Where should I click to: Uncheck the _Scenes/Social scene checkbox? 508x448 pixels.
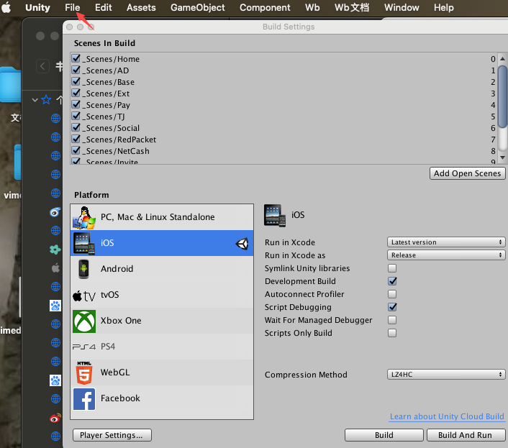click(76, 127)
